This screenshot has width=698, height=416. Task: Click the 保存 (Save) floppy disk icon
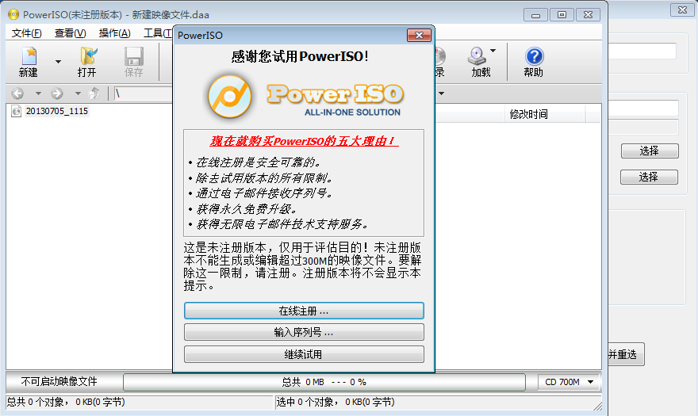pos(133,57)
